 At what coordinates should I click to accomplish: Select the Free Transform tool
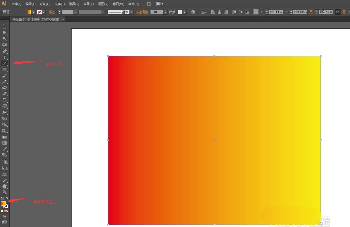pyautogui.click(x=5, y=118)
